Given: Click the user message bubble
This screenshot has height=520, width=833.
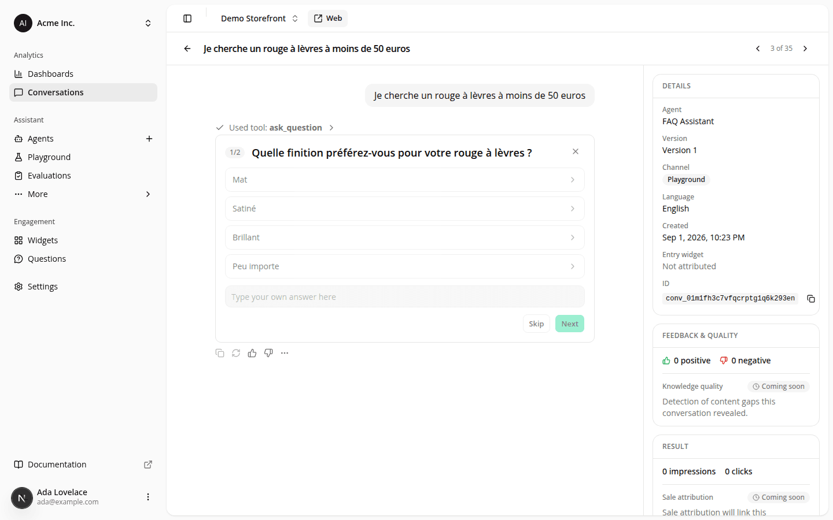Looking at the screenshot, I should coord(480,95).
